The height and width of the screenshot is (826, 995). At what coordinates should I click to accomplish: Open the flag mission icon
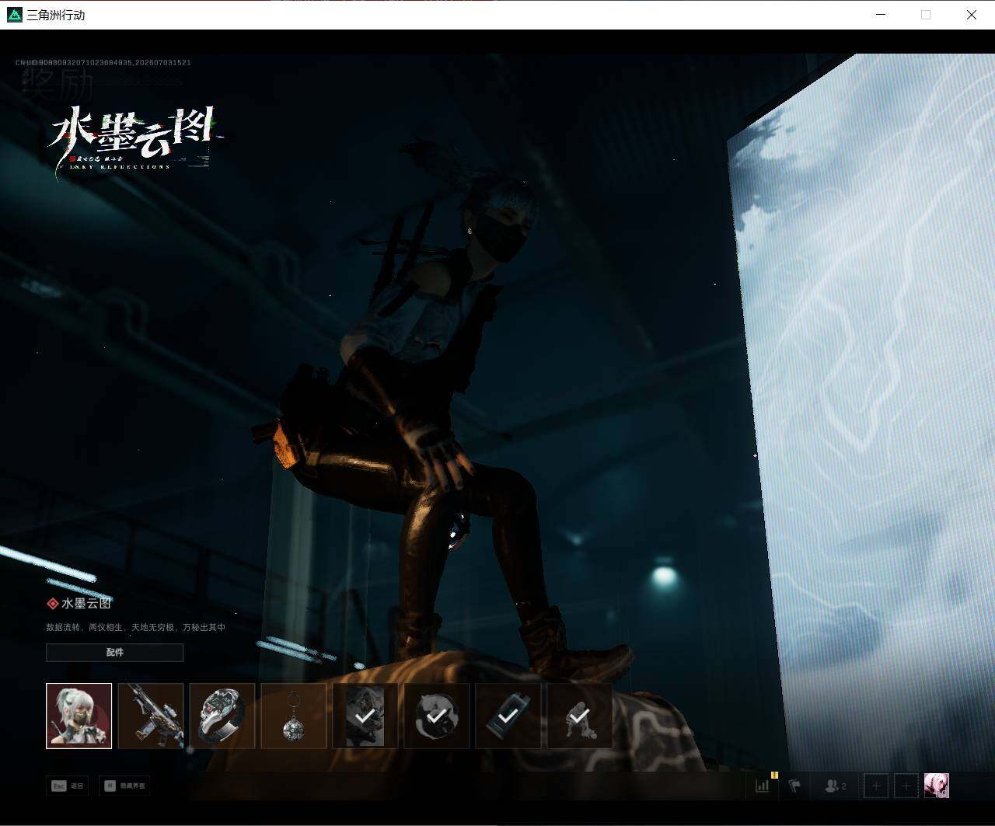pyautogui.click(x=794, y=786)
